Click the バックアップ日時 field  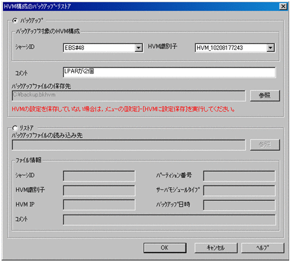click(x=239, y=205)
